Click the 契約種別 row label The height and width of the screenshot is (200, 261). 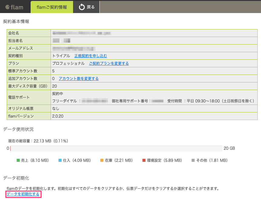[x=15, y=56]
